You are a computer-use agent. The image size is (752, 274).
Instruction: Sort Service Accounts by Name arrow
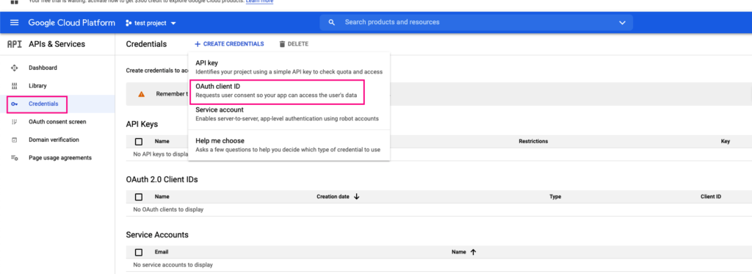pos(473,252)
